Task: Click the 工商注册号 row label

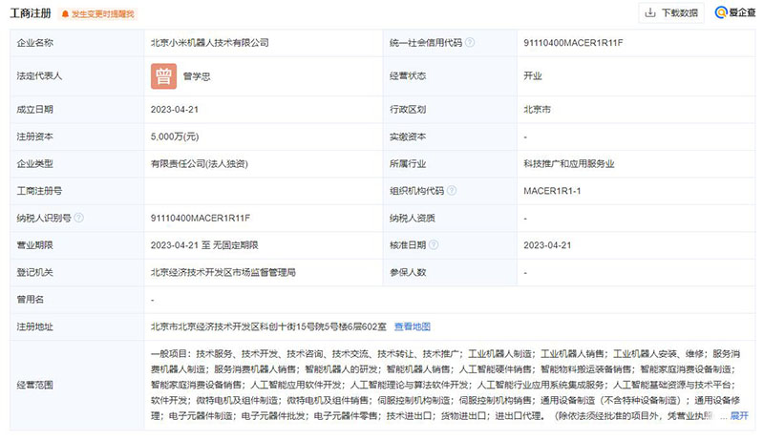Action: click(39, 191)
